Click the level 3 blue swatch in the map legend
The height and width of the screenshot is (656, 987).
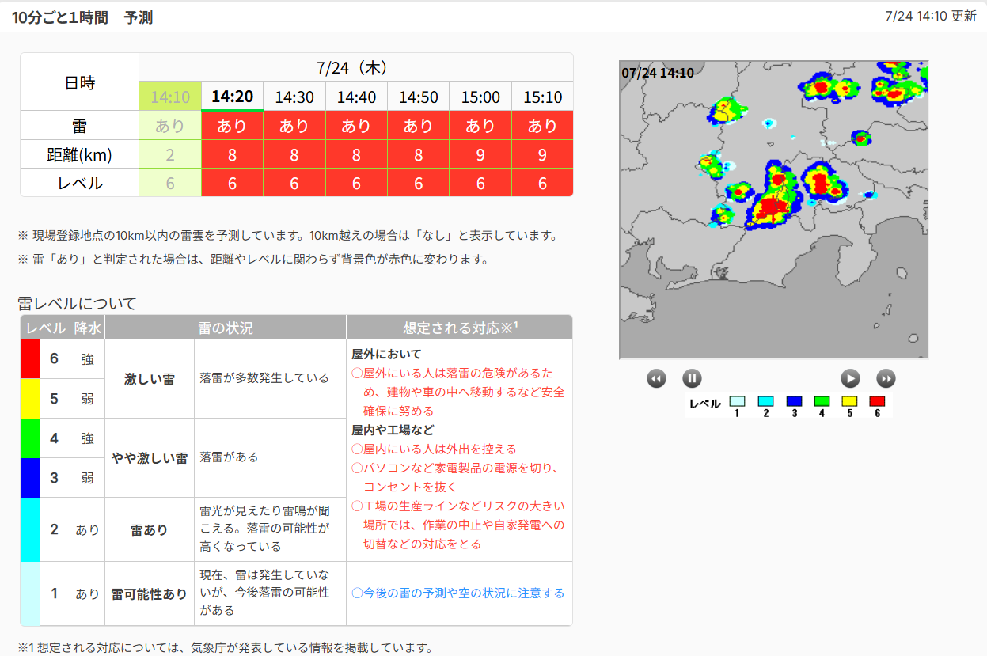tap(794, 401)
